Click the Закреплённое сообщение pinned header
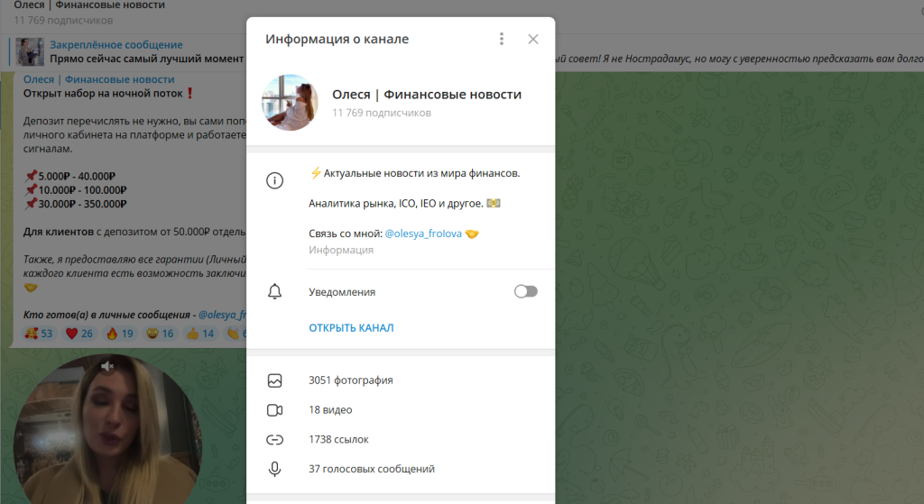Image resolution: width=924 pixels, height=504 pixels. (116, 45)
